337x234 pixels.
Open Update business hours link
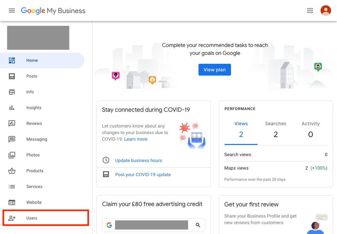coord(139,160)
